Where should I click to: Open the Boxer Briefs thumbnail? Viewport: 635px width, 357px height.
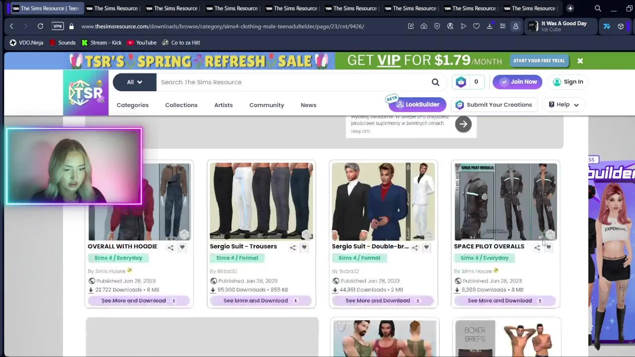[506, 339]
